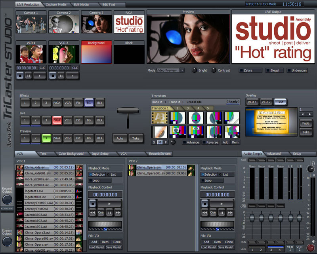Pause VCR 2 in Playback Control
This screenshot has height=254, width=317.
[222, 212]
